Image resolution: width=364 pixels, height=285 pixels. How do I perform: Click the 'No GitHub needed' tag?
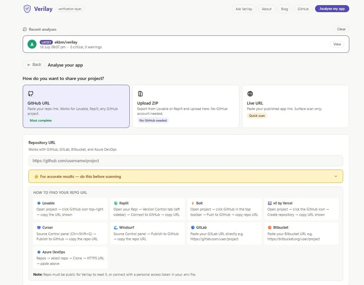(153, 120)
